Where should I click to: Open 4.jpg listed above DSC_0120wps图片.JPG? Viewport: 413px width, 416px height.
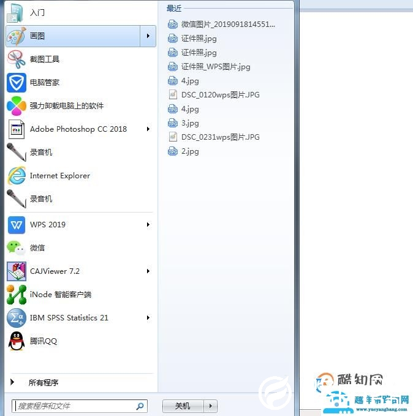[183, 81]
